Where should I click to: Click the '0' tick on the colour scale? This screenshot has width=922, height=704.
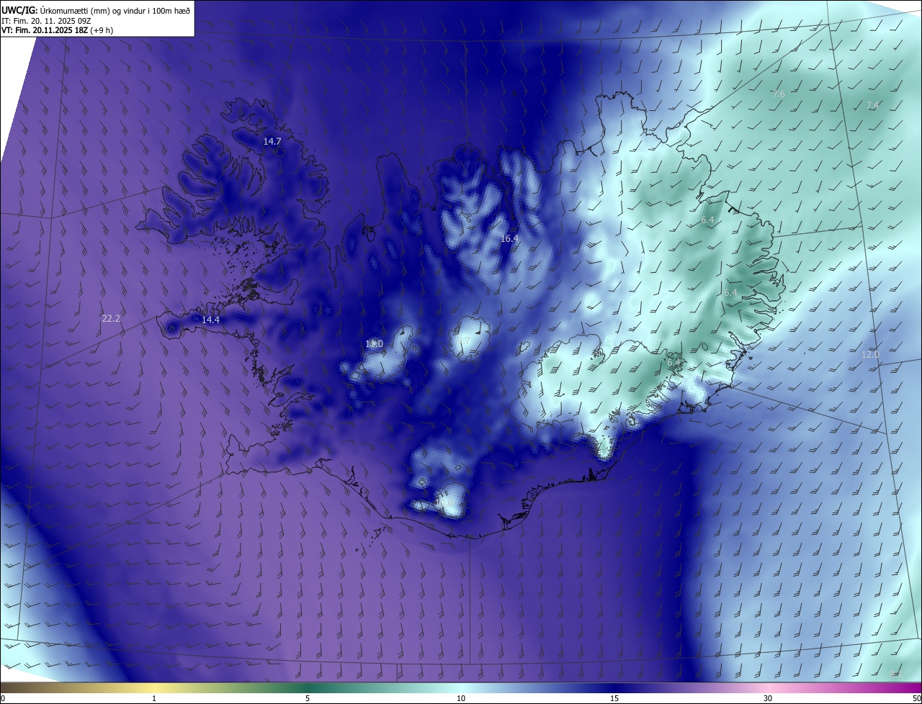tap(3, 698)
